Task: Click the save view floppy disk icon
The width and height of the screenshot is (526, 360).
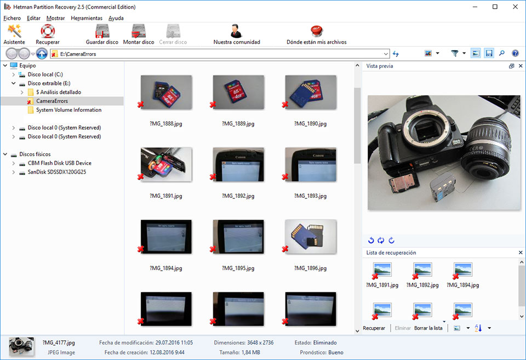Action: click(489, 53)
